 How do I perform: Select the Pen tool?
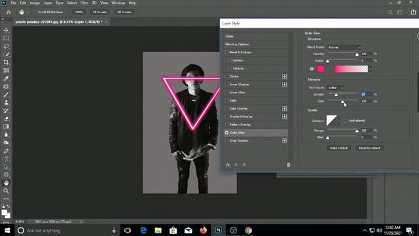point(6,151)
